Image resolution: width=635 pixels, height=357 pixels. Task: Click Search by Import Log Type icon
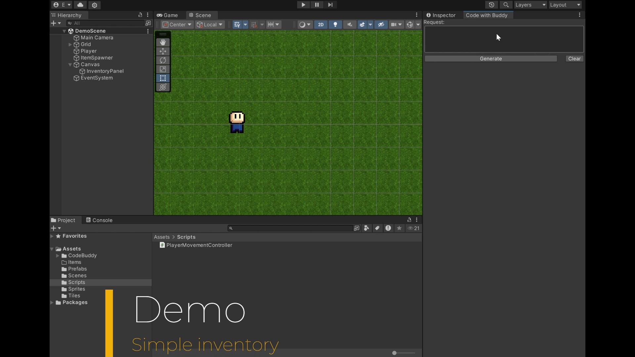click(x=388, y=228)
